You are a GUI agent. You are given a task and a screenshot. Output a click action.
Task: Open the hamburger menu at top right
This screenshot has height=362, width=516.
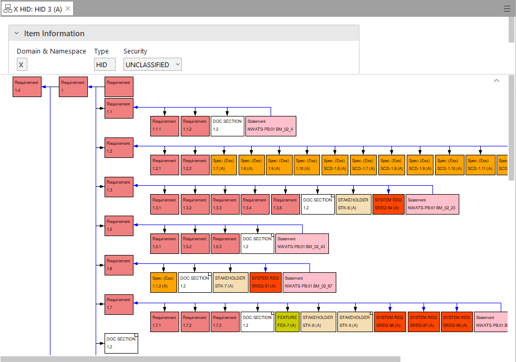click(x=507, y=9)
